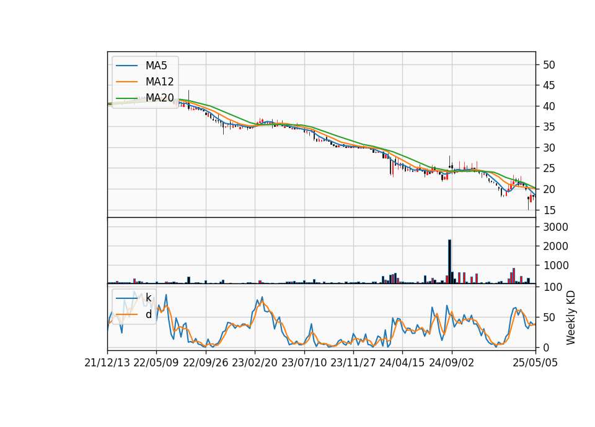
Task: Click the green MA20 legend line sample
Action: (126, 98)
